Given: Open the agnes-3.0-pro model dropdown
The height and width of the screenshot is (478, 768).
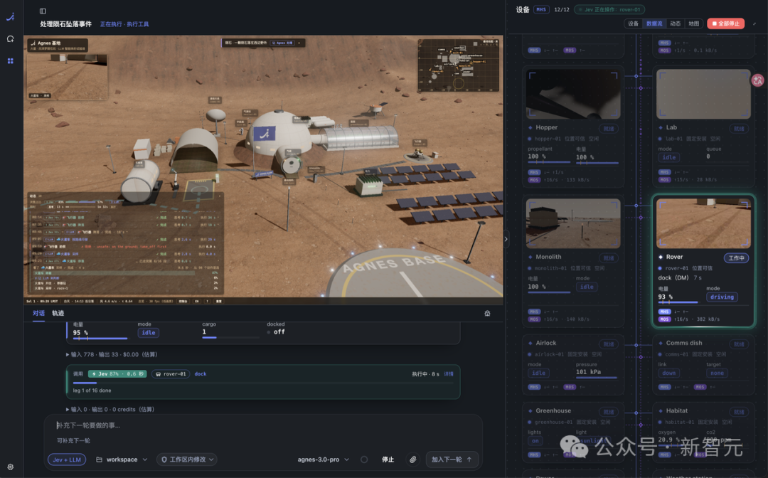Looking at the screenshot, I should pos(323,460).
